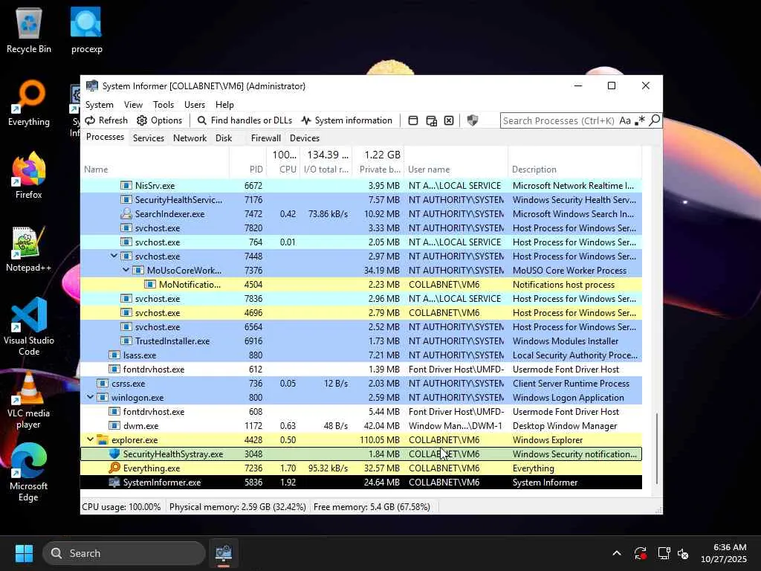Open the Windows Start menu
761x571 pixels.
tap(24, 553)
